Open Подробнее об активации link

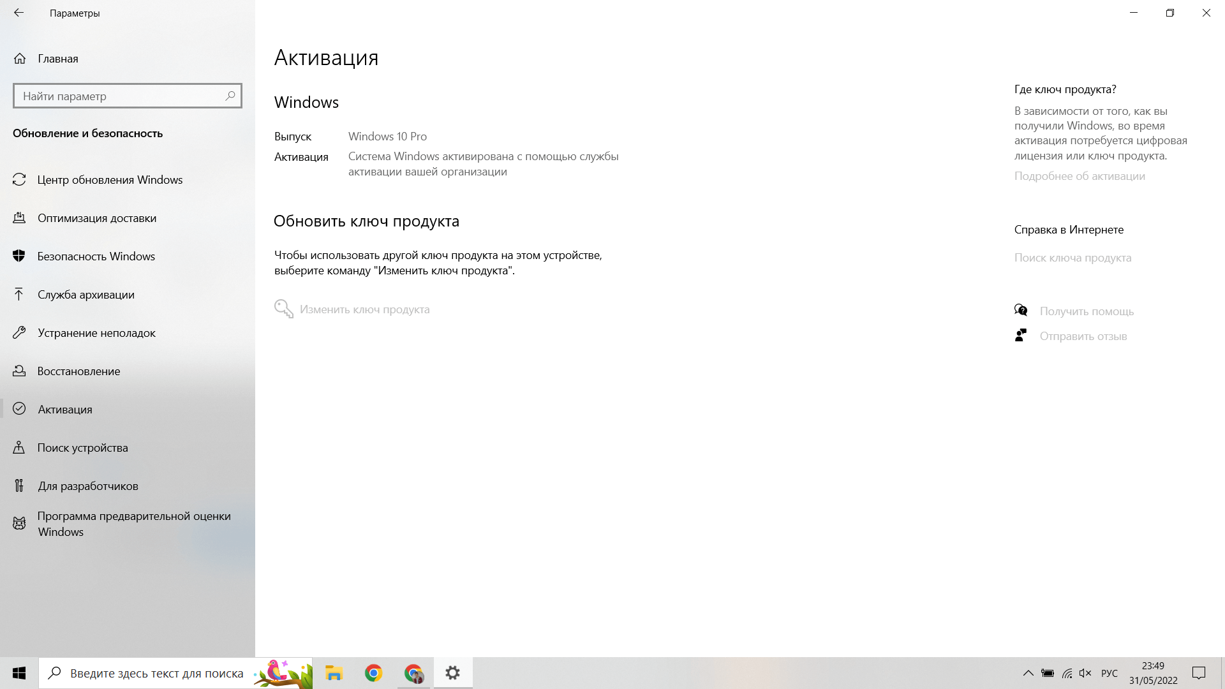pos(1080,176)
